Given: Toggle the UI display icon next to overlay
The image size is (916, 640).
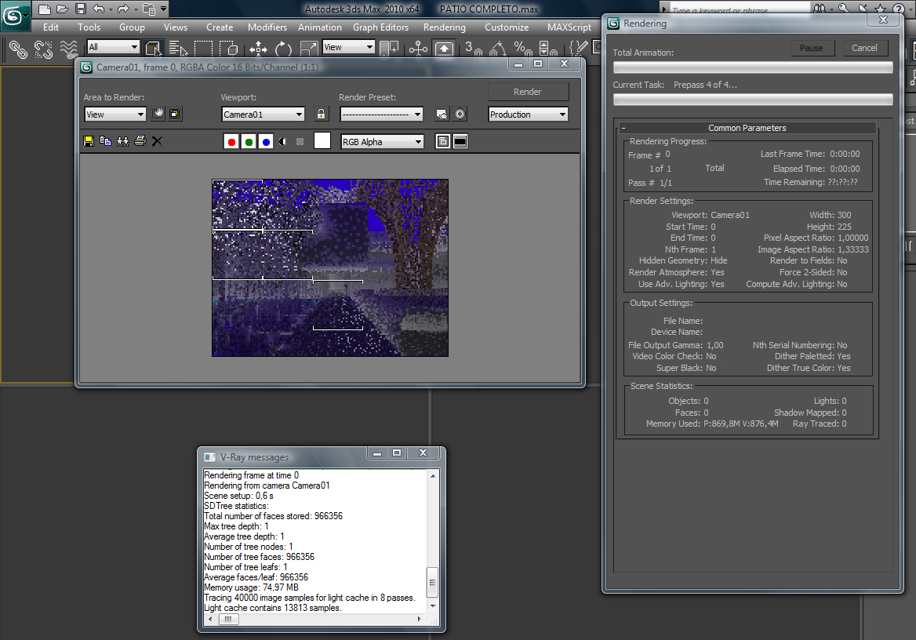Looking at the screenshot, I should [460, 141].
